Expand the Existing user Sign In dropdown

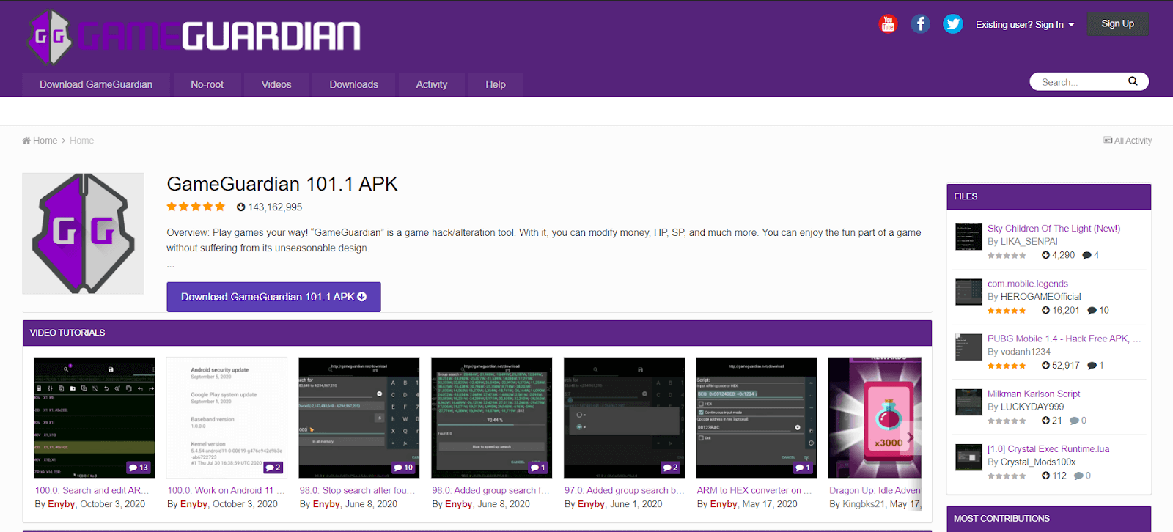pyautogui.click(x=1025, y=24)
